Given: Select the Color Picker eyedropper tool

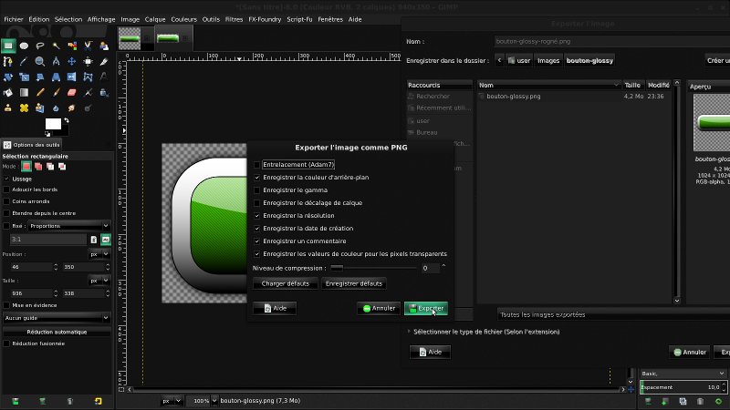Looking at the screenshot, I should pyautogui.click(x=24, y=61).
